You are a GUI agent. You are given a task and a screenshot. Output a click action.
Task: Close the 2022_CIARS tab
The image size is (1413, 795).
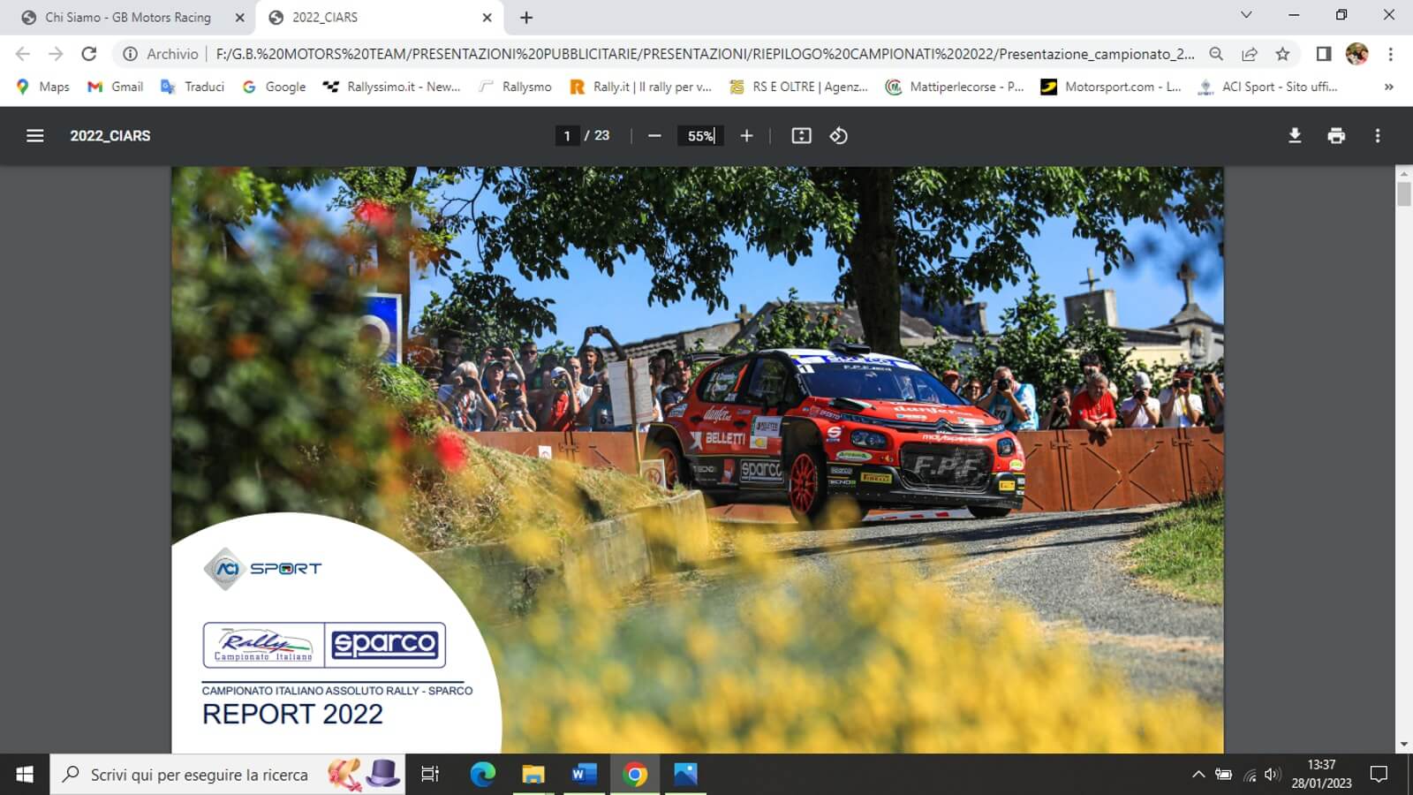pyautogui.click(x=487, y=17)
